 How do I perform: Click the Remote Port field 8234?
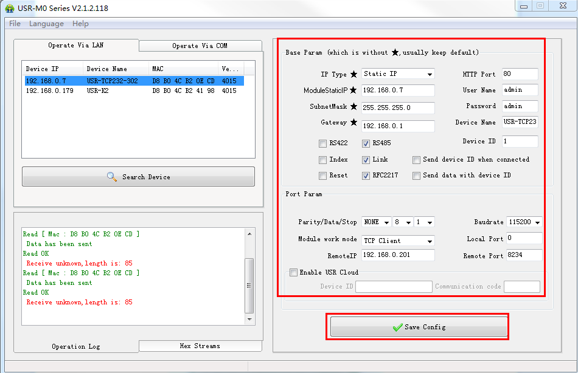(x=524, y=255)
